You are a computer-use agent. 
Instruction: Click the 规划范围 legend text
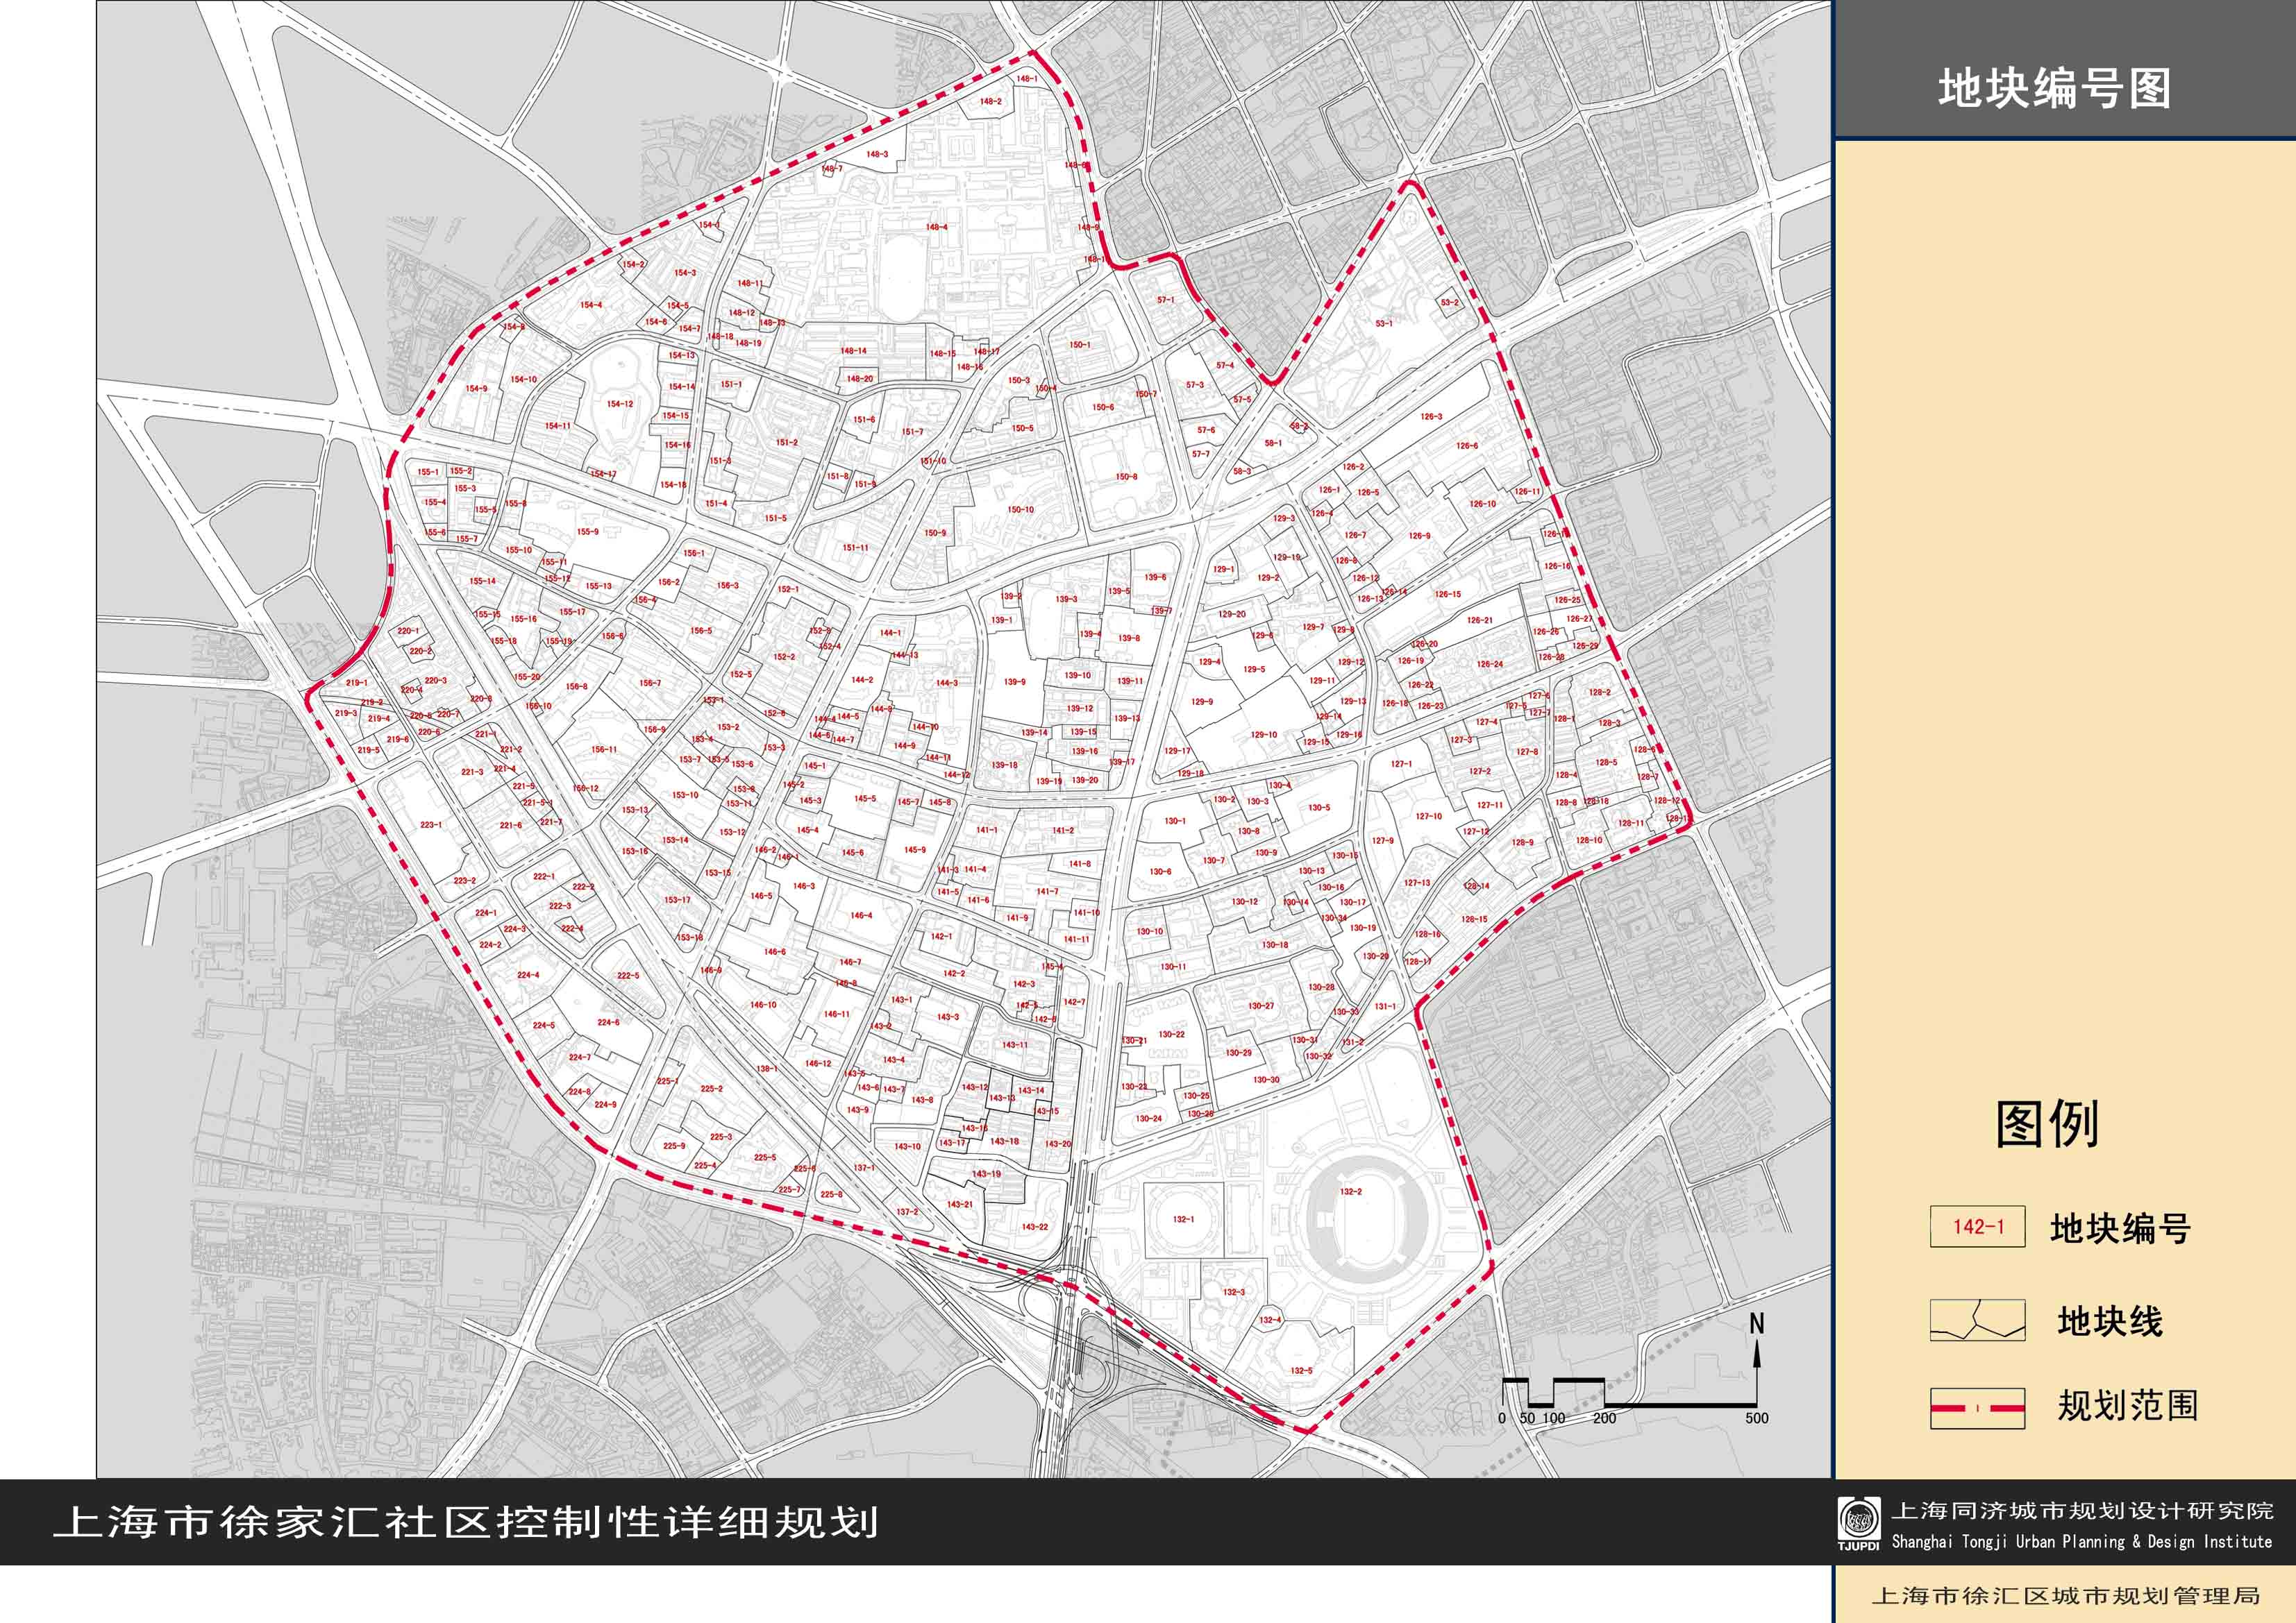click(x=2127, y=1405)
